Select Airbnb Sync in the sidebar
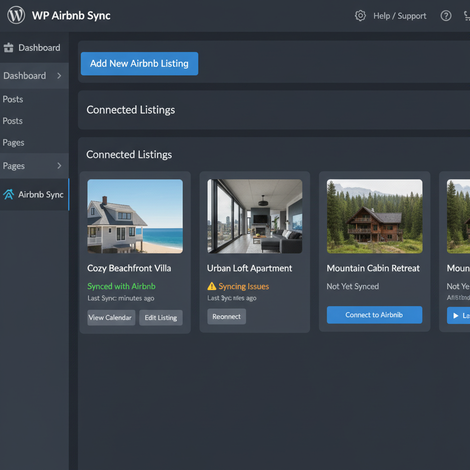Image resolution: width=470 pixels, height=470 pixels. (34, 194)
